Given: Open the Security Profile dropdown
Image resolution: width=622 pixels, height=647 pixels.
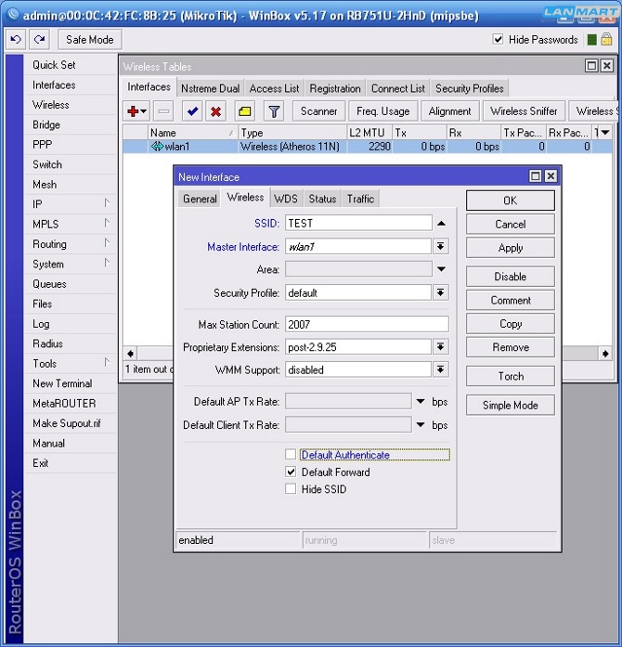Looking at the screenshot, I should [x=441, y=292].
